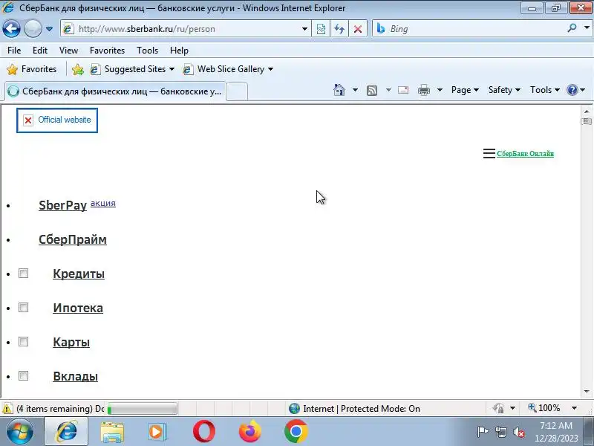Click the акция link
The height and width of the screenshot is (446, 594).
point(103,203)
